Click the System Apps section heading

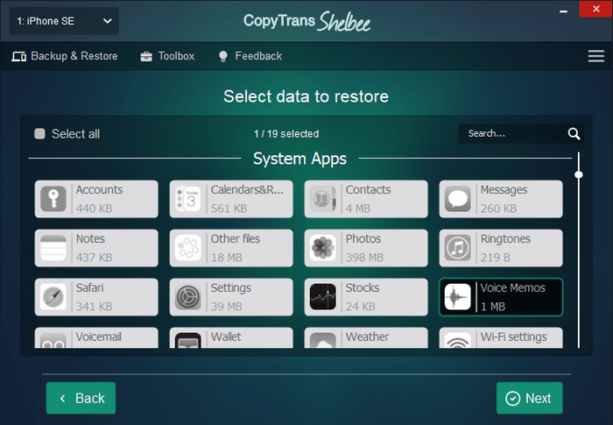(x=299, y=159)
